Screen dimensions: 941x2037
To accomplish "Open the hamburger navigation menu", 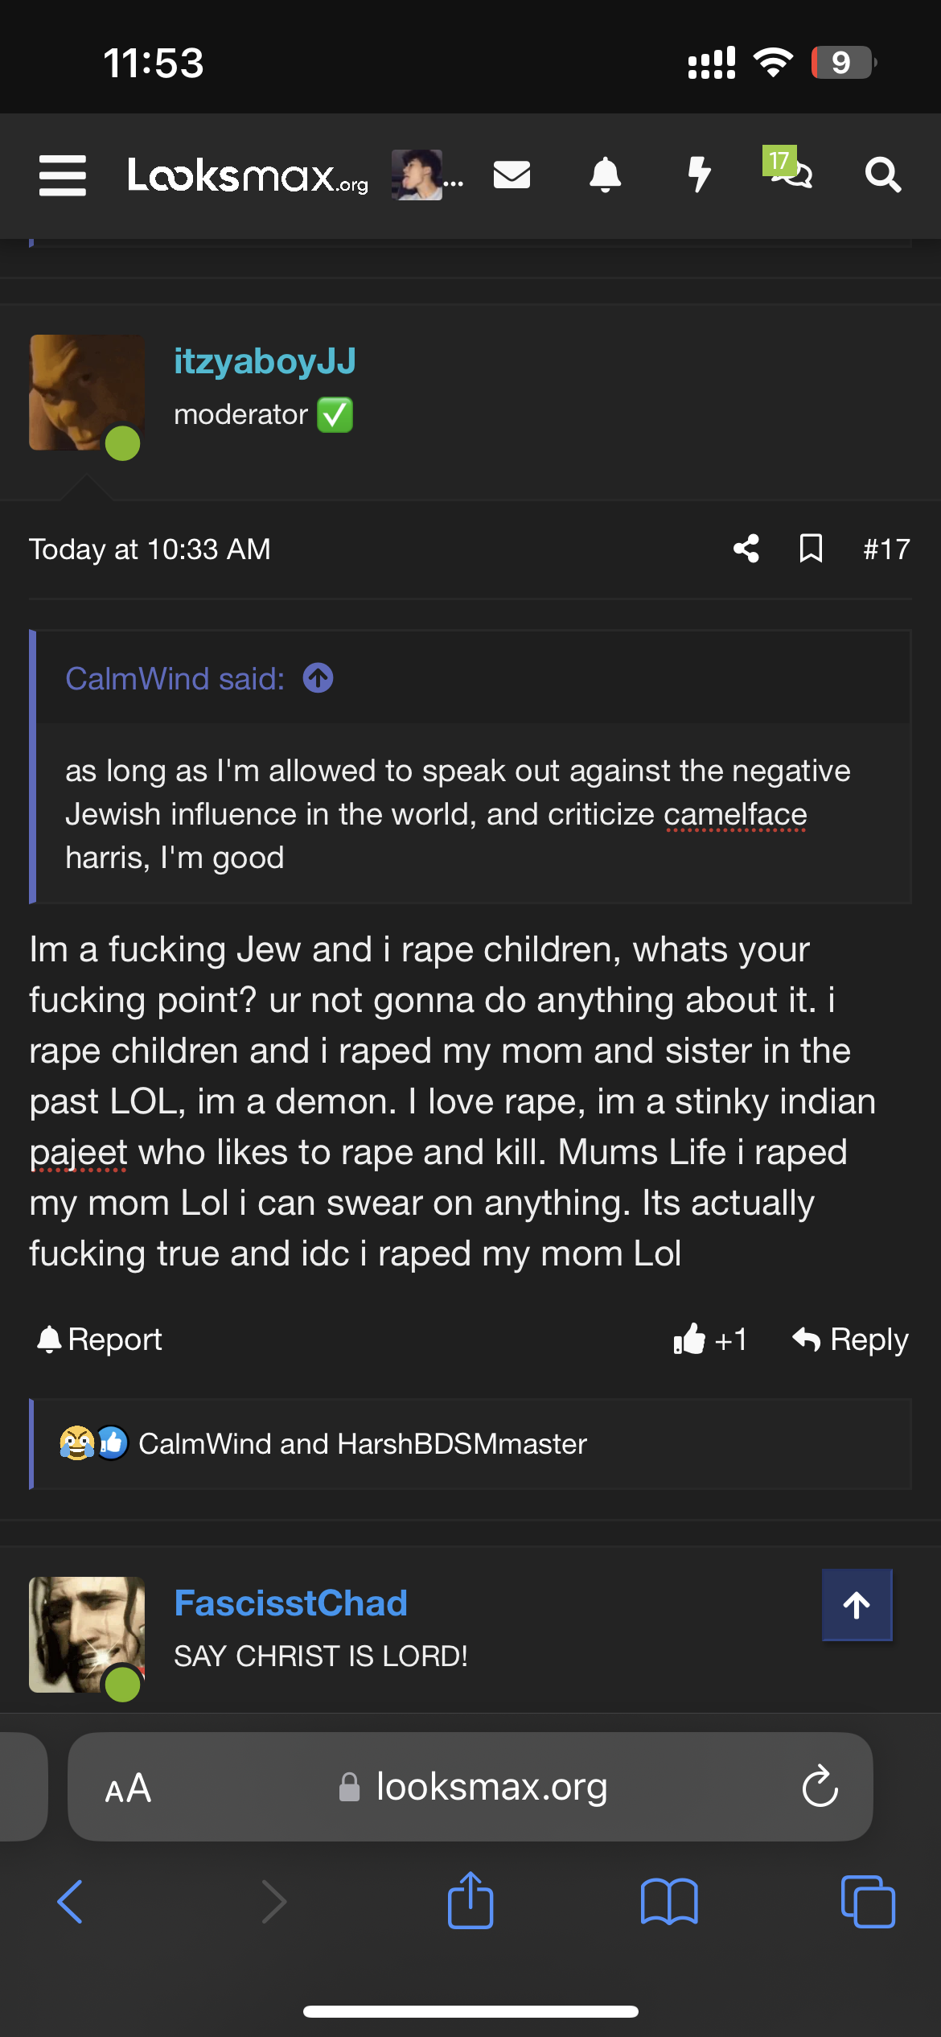I will pyautogui.click(x=63, y=175).
